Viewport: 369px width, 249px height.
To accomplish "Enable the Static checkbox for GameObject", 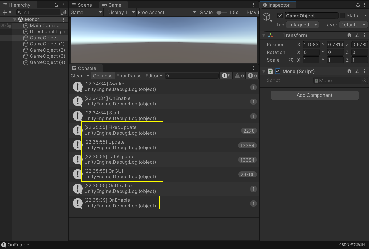I will (342, 15).
